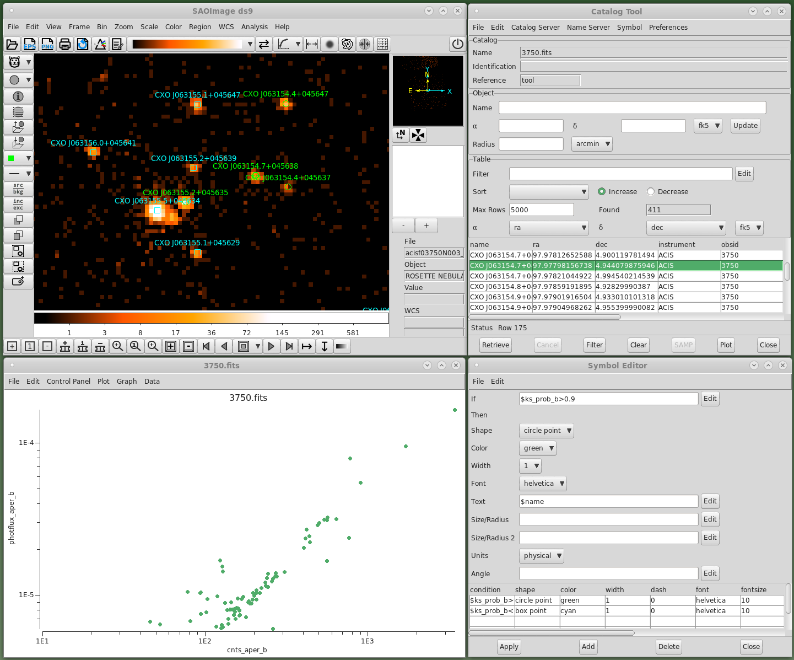Open the WCS menu in ds9

(226, 26)
